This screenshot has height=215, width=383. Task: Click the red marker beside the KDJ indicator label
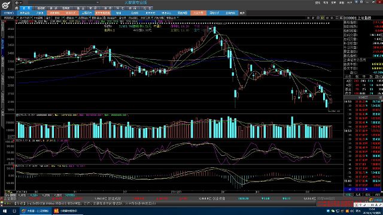tap(14, 141)
